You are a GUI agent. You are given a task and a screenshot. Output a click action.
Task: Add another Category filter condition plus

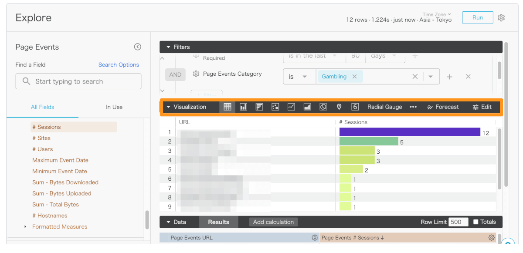(x=449, y=77)
